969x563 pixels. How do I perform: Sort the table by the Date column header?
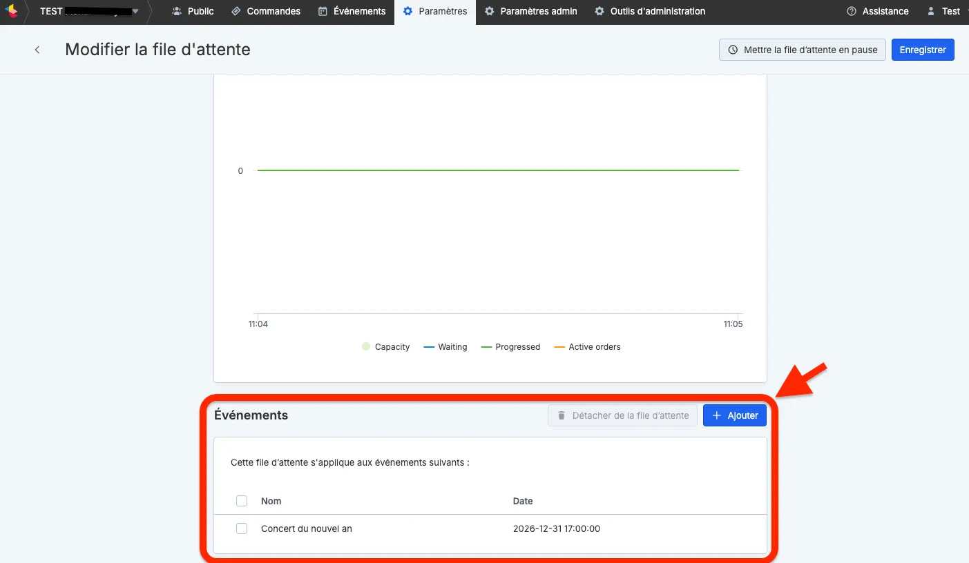point(523,501)
